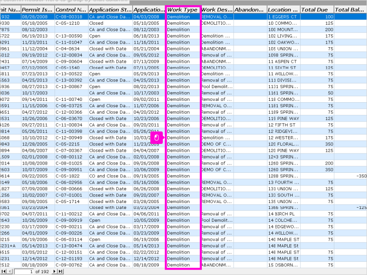The height and width of the screenshot is (275, 367).
Task: Select the 119 PINE WAY location cell
Action: tap(284, 119)
